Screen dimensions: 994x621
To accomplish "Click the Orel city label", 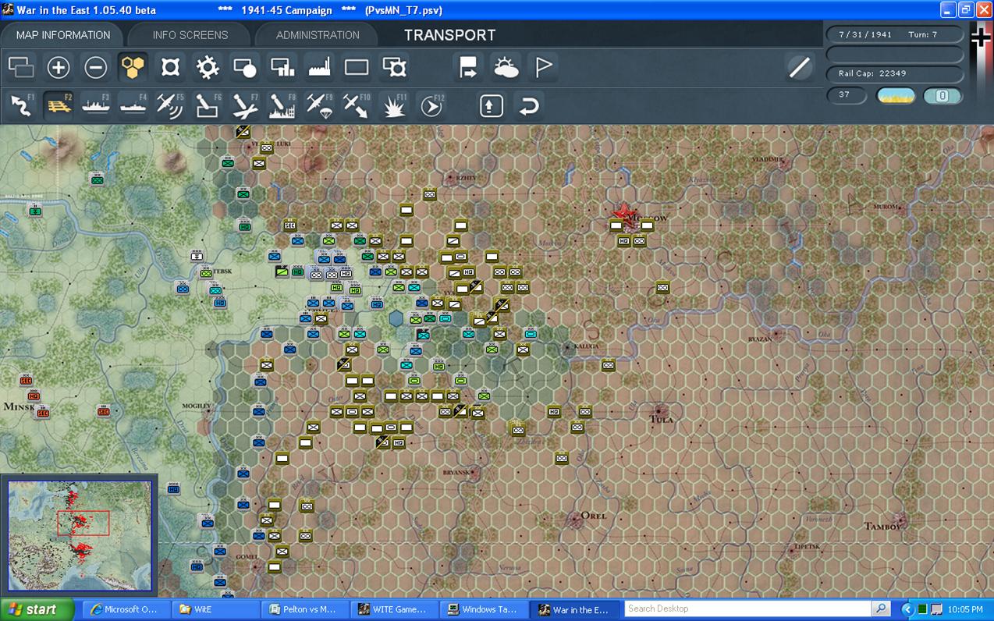I will click(x=594, y=516).
